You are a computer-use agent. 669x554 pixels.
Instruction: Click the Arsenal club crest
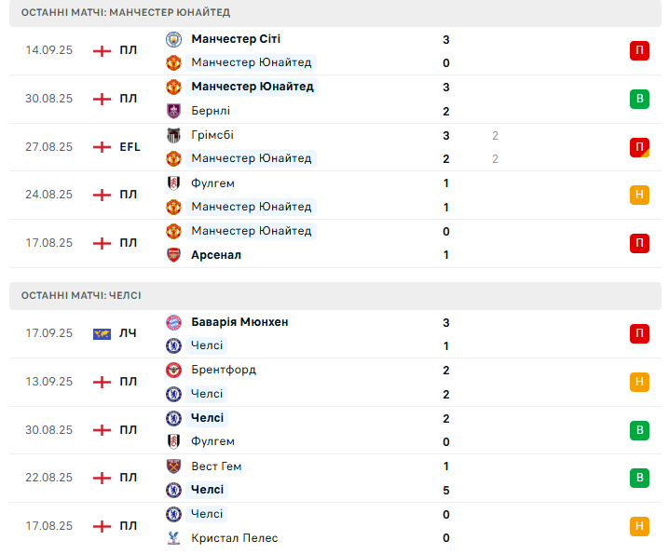point(173,255)
